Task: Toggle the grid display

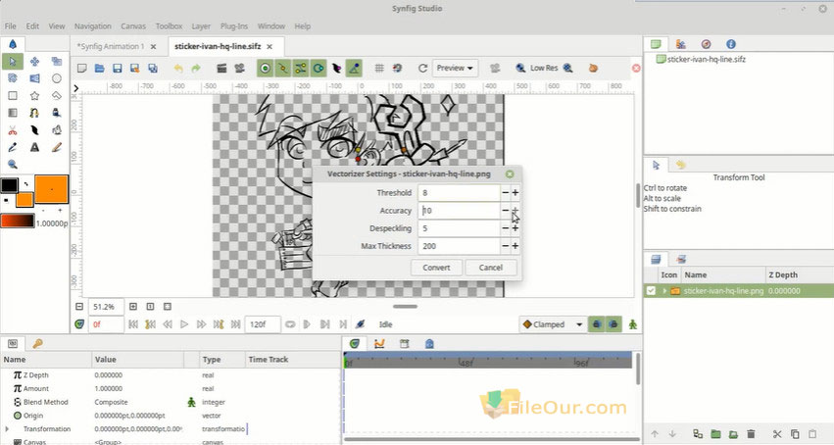Action: 379,68
